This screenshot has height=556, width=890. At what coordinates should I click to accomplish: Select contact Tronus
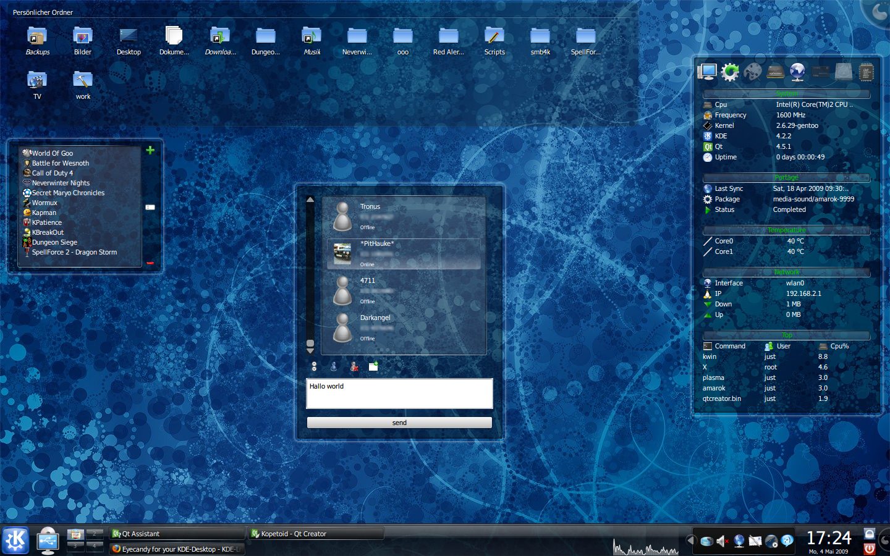(x=404, y=216)
